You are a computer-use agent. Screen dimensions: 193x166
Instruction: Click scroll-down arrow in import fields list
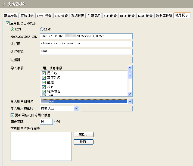[130, 94]
